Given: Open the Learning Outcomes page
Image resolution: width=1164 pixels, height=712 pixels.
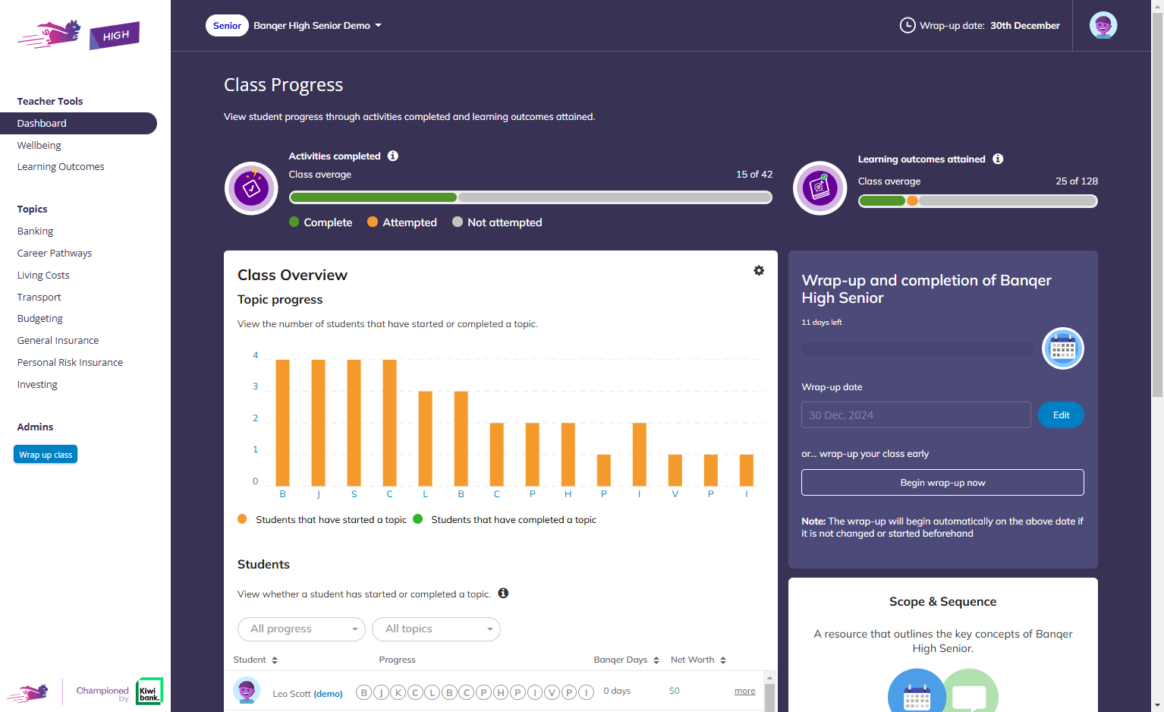Looking at the screenshot, I should [61, 166].
